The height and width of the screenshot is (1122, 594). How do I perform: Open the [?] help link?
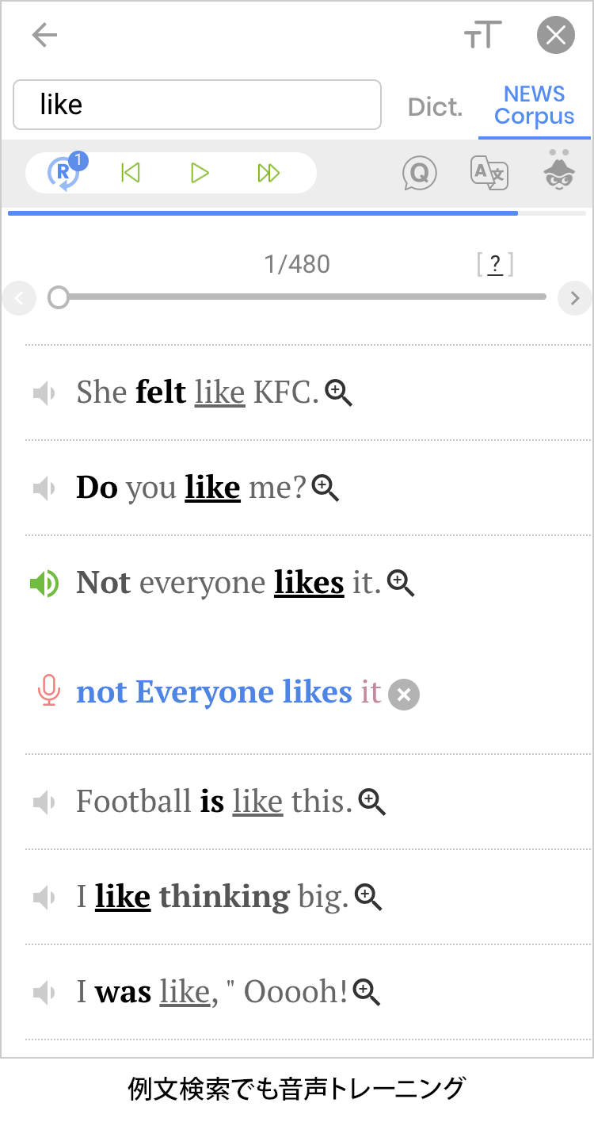495,264
